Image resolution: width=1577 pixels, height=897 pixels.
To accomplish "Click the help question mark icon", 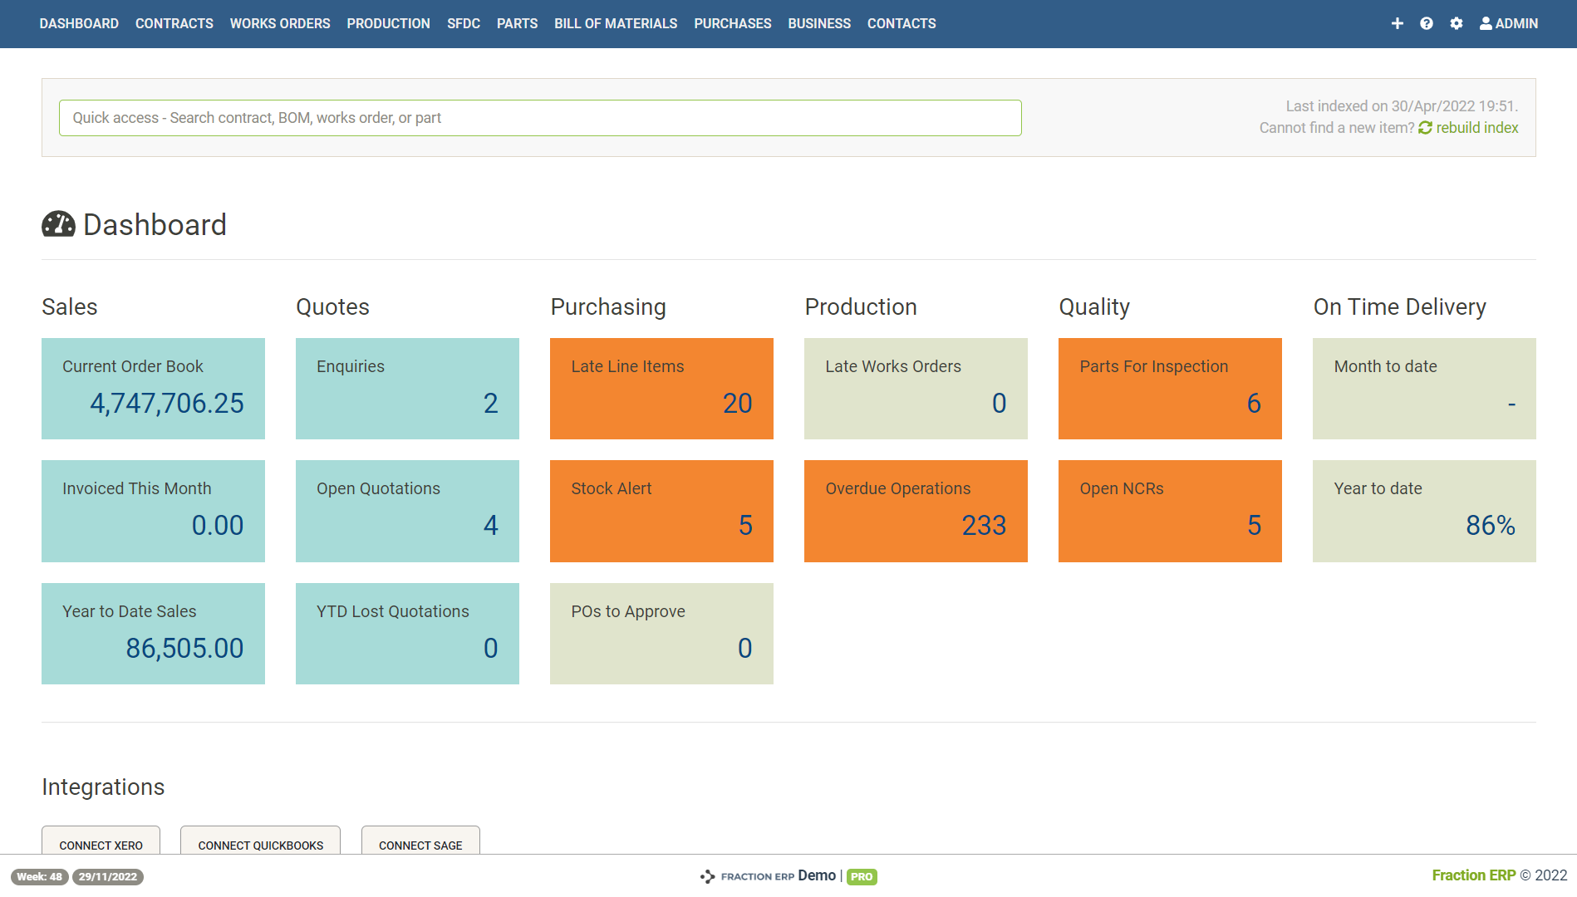I will click(1427, 23).
